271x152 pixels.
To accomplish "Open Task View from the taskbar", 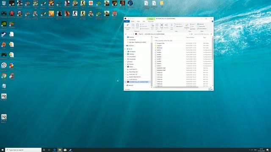I will click(49, 150).
